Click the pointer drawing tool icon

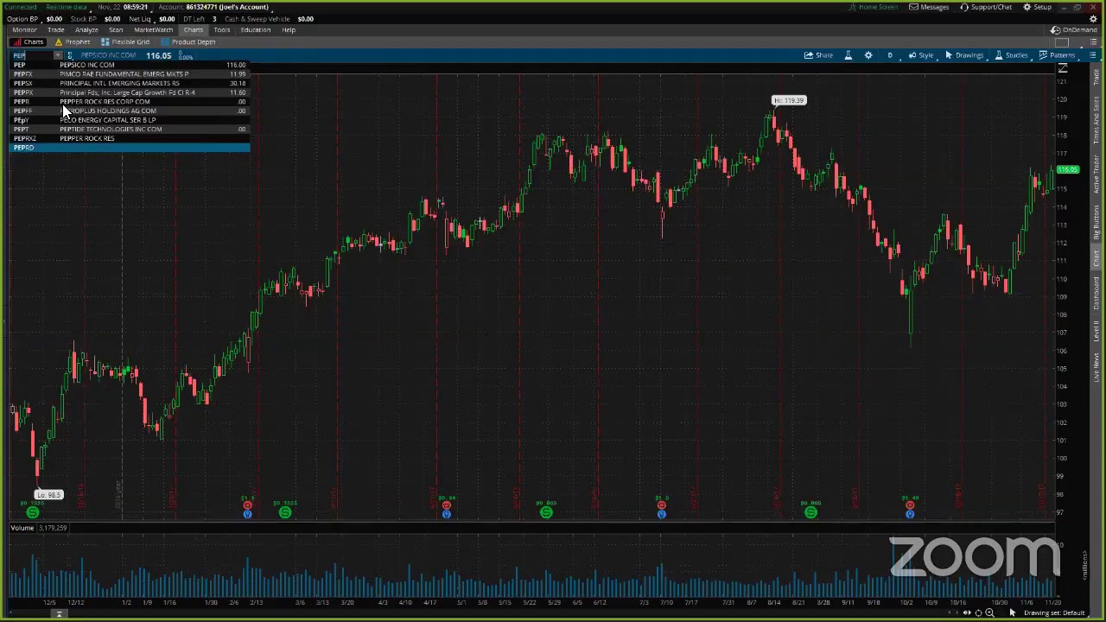tap(1012, 612)
